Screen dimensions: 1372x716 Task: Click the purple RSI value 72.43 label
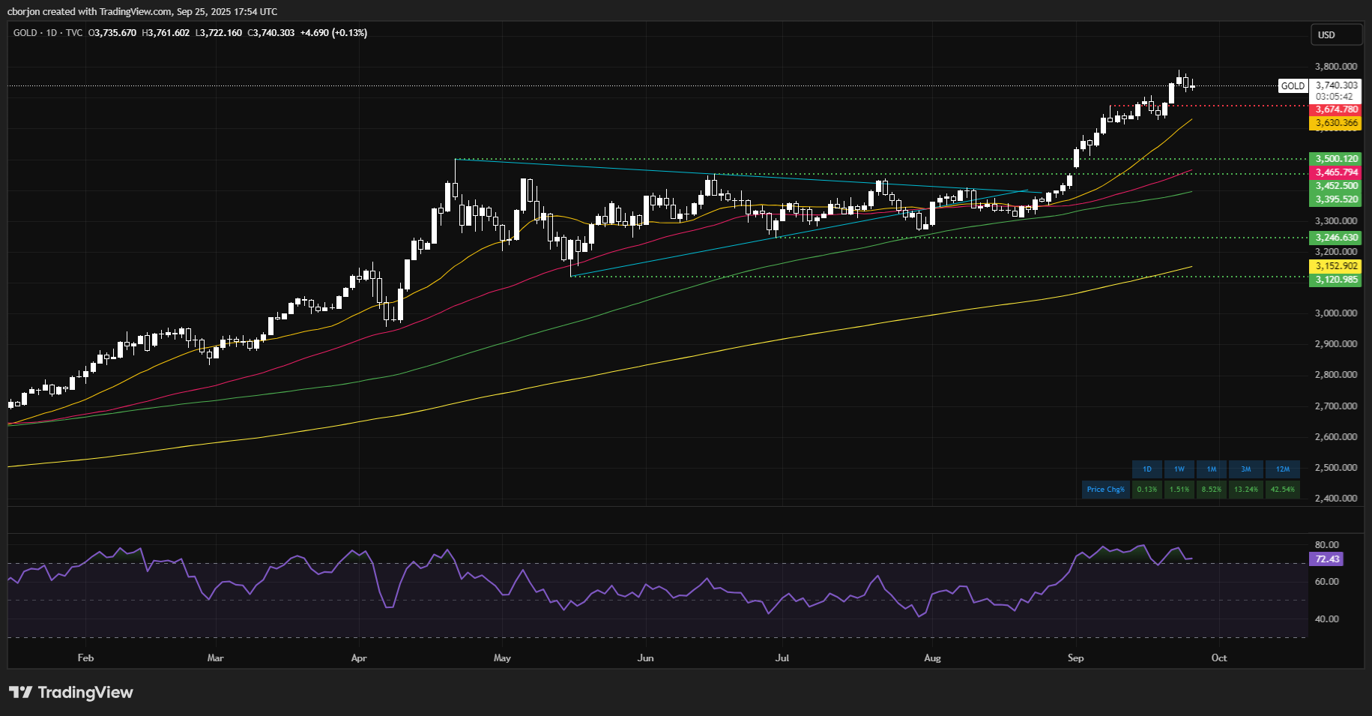(1326, 559)
